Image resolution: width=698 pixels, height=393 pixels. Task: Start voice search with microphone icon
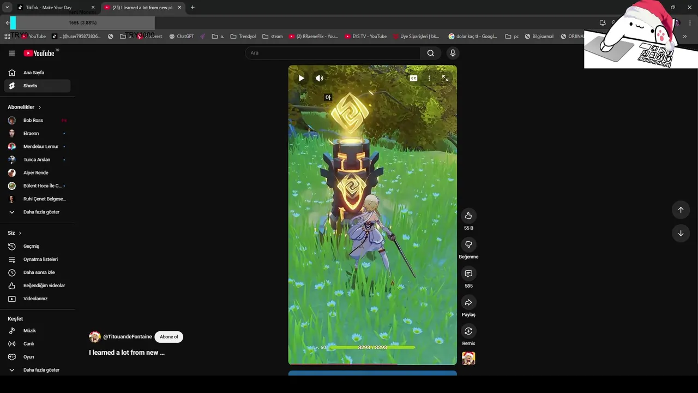click(453, 53)
